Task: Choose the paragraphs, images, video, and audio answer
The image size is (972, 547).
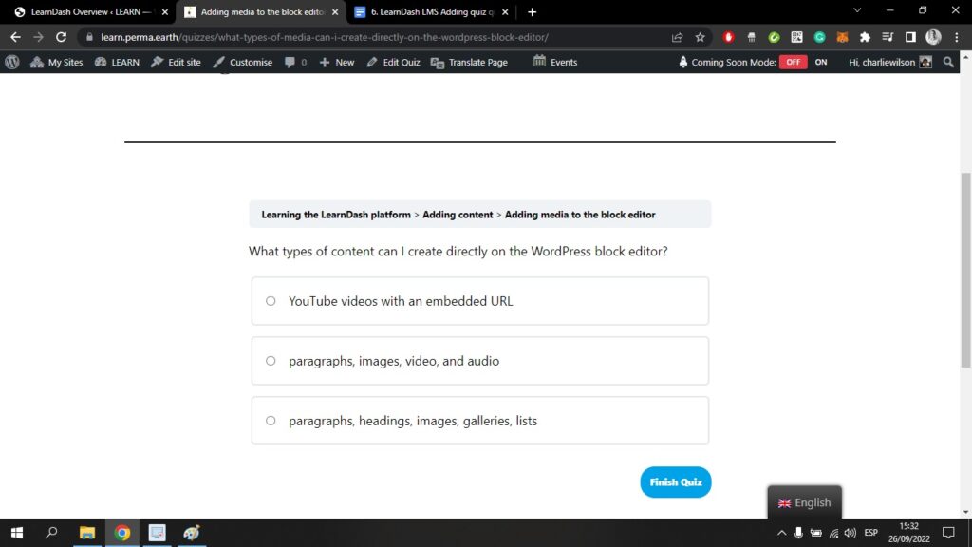Action: tap(271, 361)
